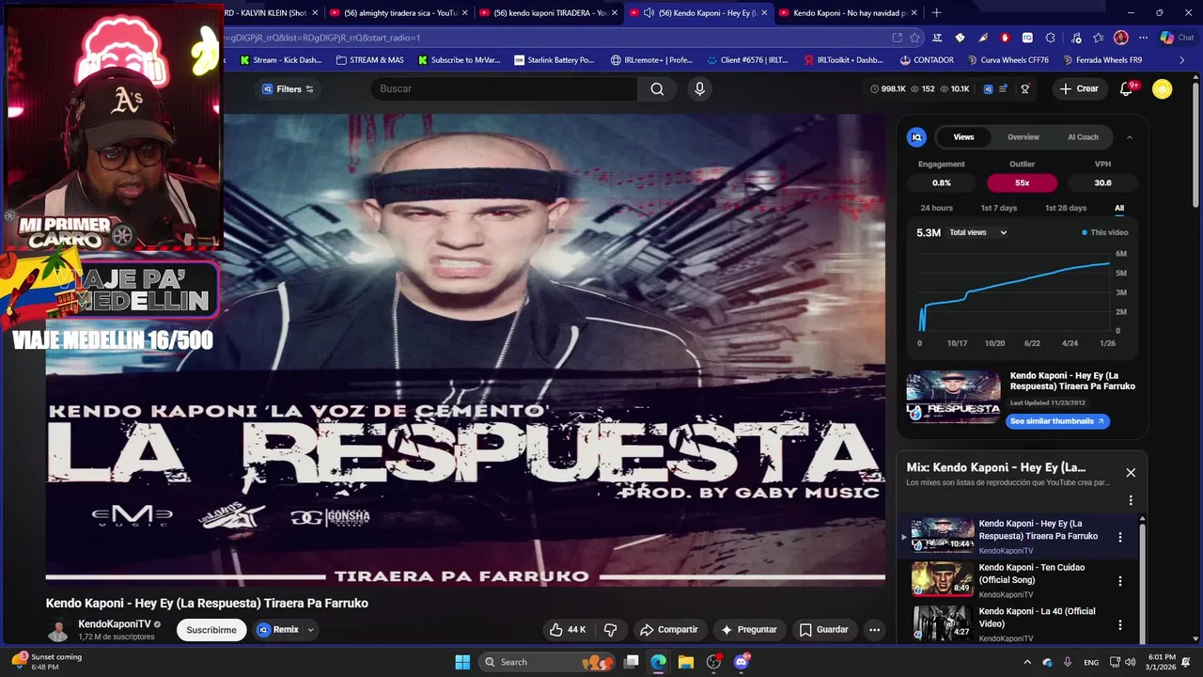1203x677 pixels.
Task: Like the video with 44 K likes
Action: click(x=567, y=630)
